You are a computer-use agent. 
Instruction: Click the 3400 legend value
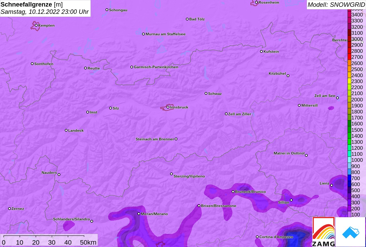point(357,15)
